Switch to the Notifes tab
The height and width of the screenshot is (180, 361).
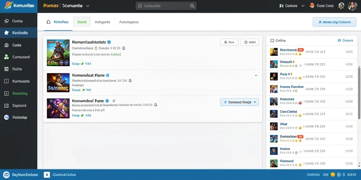pos(61,22)
